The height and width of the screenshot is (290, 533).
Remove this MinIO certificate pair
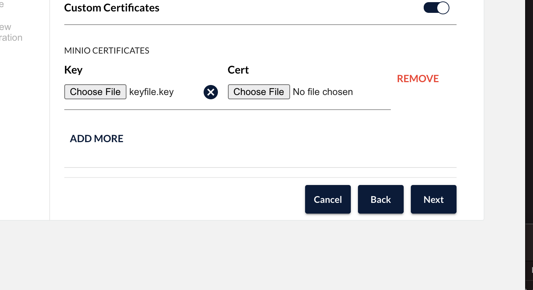click(x=418, y=79)
